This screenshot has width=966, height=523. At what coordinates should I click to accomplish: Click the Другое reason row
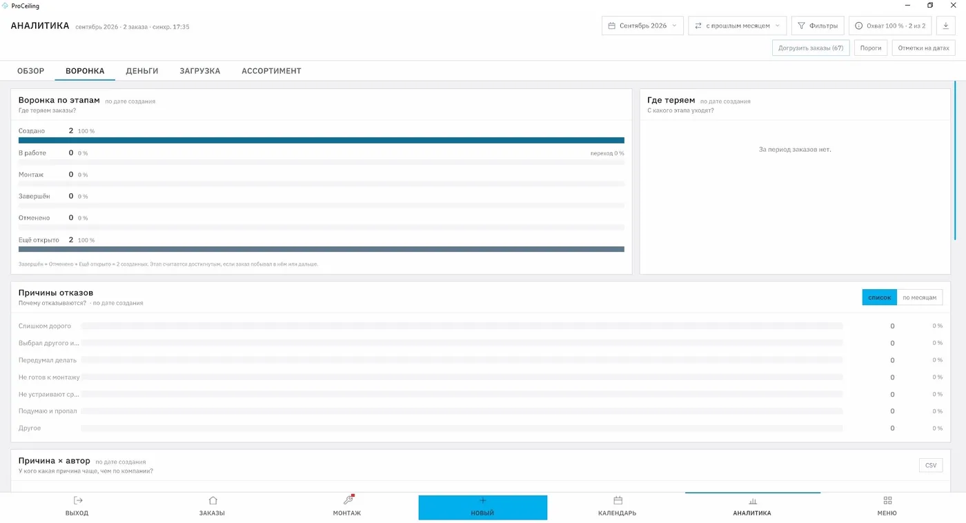[480, 428]
